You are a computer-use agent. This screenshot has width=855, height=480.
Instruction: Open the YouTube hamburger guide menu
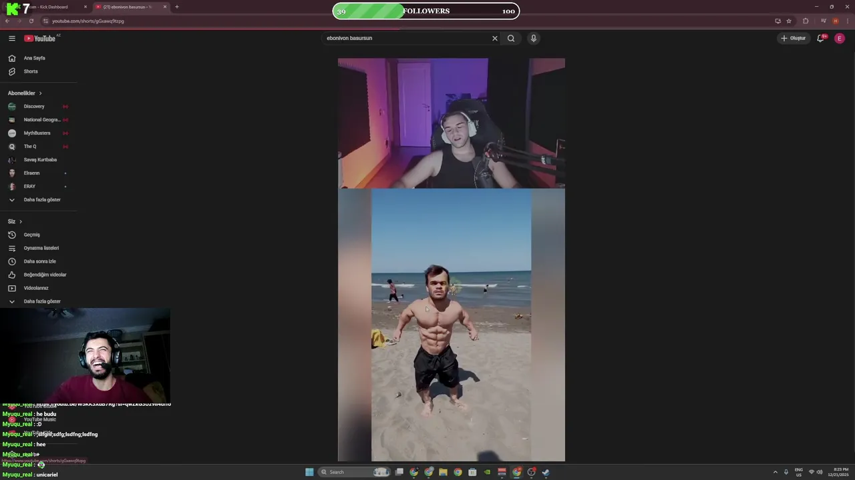(x=12, y=38)
